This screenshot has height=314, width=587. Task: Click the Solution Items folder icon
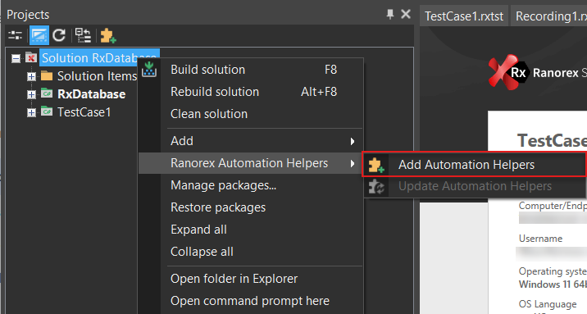(x=47, y=76)
